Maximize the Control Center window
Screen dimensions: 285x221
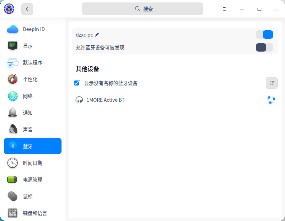(259, 9)
